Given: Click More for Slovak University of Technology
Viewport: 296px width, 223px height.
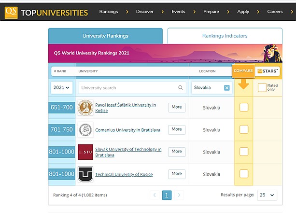Looking at the screenshot, I should [x=177, y=152].
